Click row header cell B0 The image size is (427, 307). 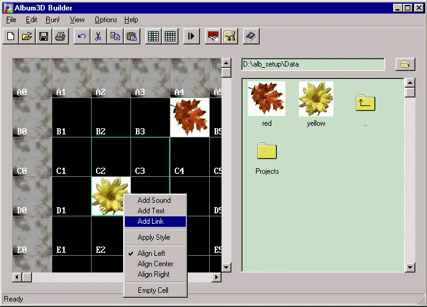[32, 117]
